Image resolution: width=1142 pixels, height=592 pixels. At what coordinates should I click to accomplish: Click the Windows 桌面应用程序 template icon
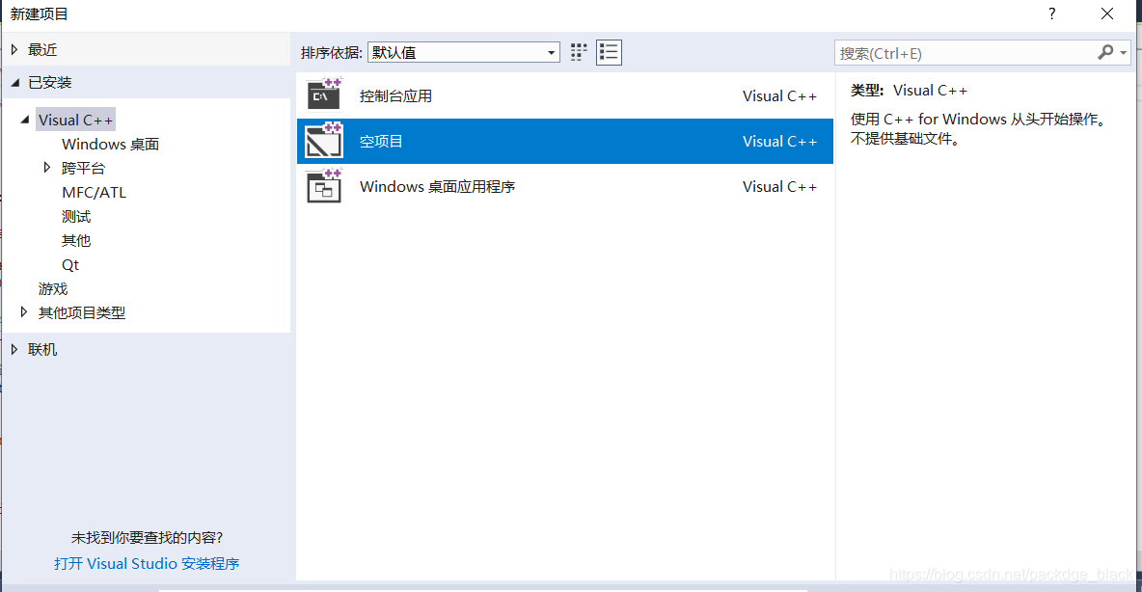(323, 186)
